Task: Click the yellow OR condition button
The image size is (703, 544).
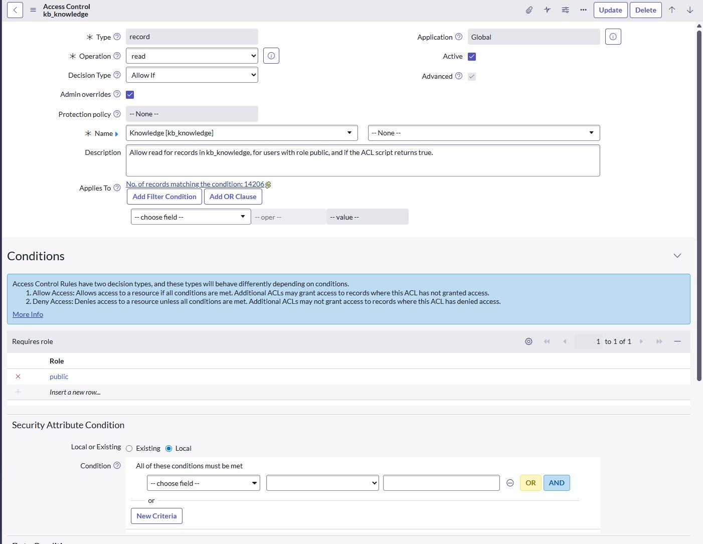Action: (531, 483)
